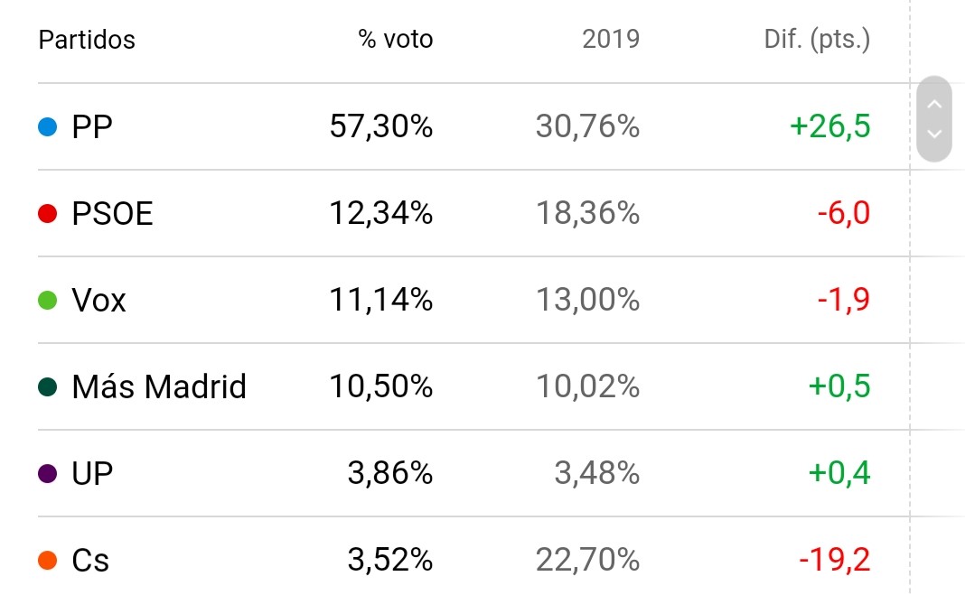Sort by the Partidos column header
965x595 pixels.
point(87,40)
